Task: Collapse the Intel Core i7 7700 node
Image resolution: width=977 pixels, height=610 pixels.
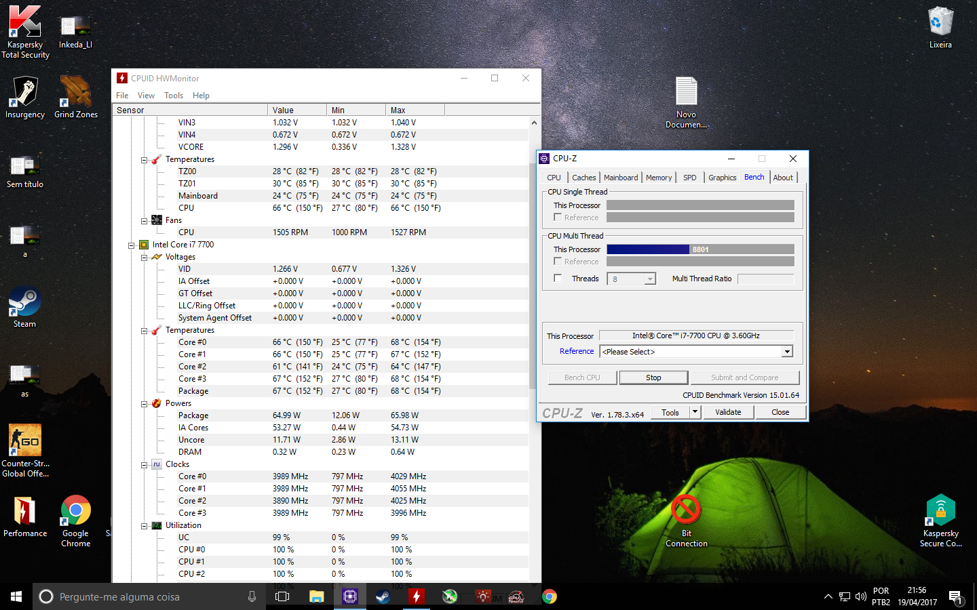Action: click(132, 245)
